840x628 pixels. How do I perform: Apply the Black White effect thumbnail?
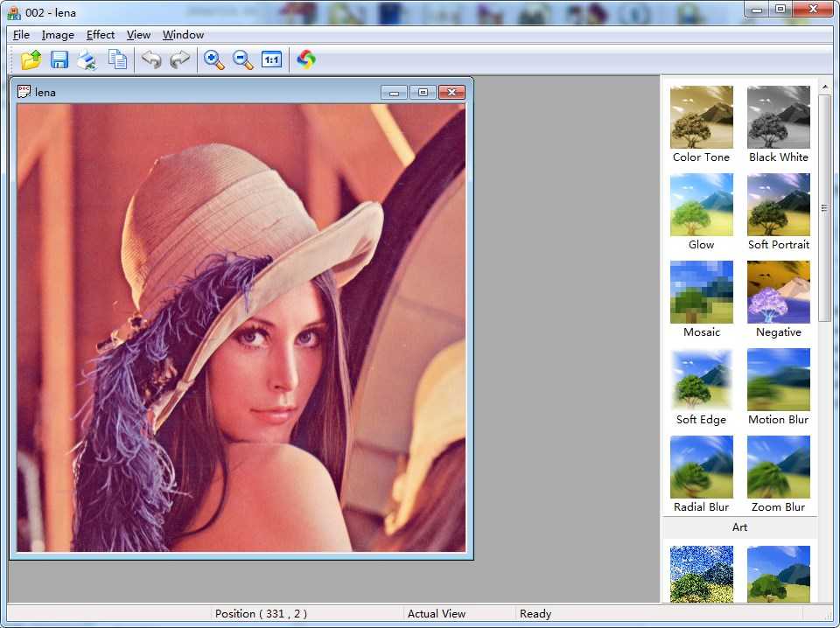(779, 117)
